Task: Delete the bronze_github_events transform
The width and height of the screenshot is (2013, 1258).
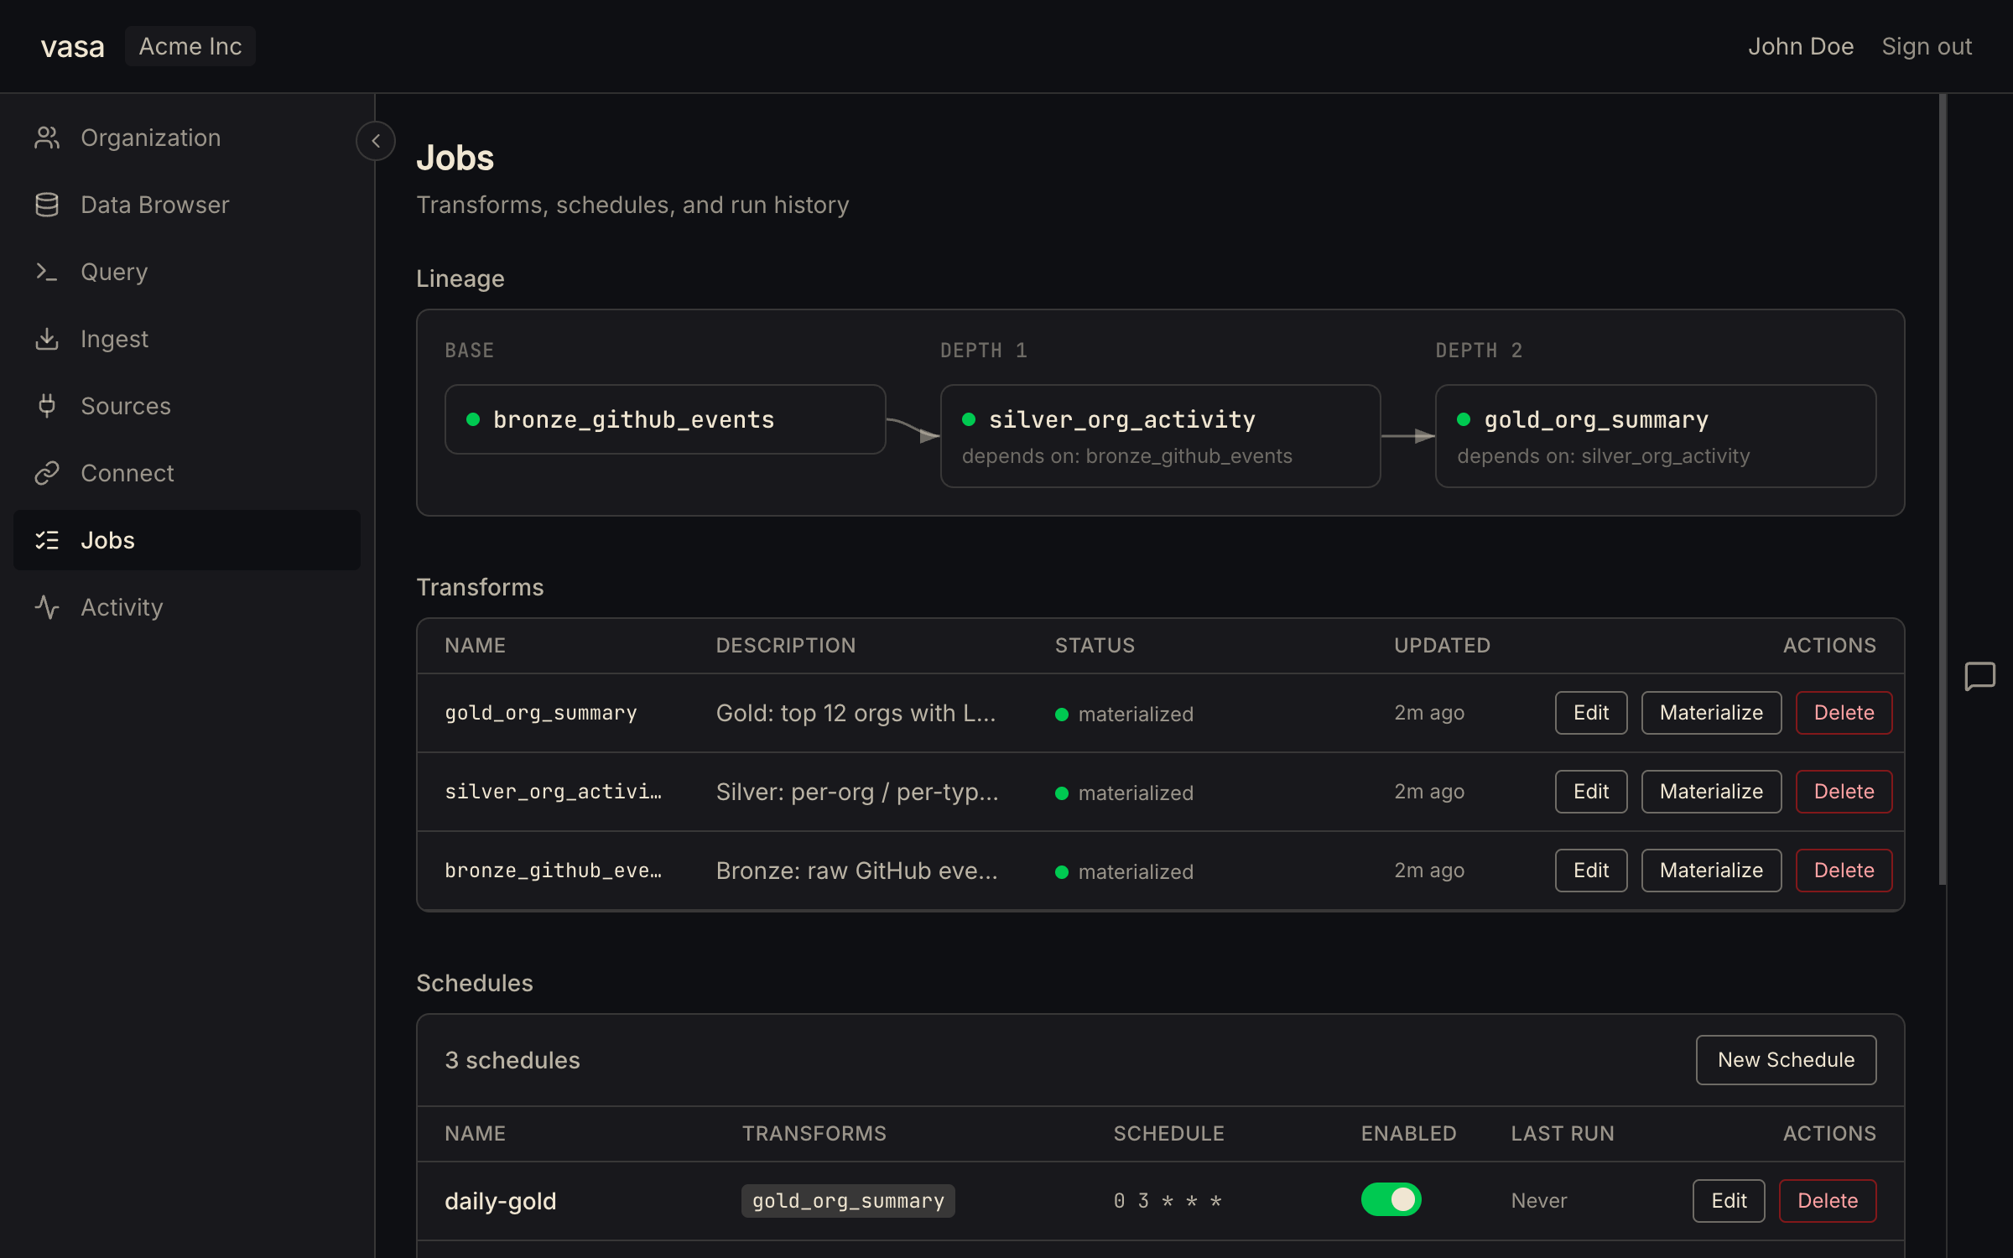Action: coord(1844,871)
